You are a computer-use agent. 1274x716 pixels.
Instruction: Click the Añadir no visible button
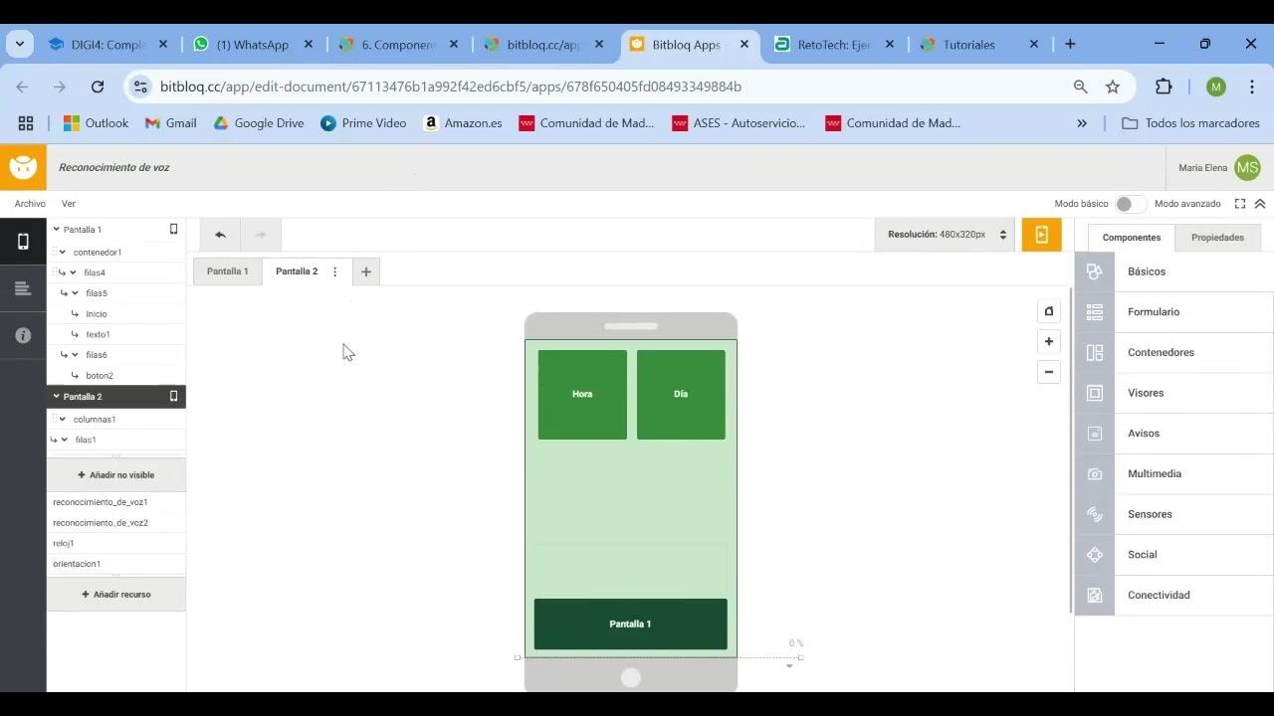pos(116,475)
